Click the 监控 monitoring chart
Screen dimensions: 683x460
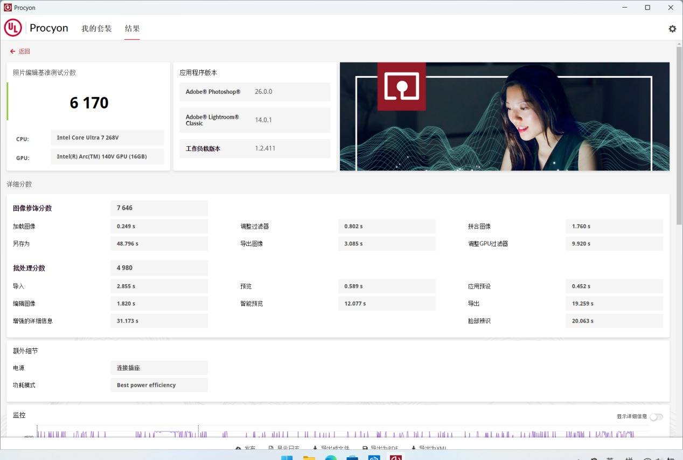[x=334, y=432]
